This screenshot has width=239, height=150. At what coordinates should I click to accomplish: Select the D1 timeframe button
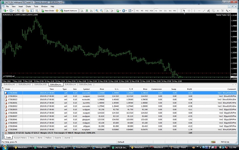pos(165,11)
